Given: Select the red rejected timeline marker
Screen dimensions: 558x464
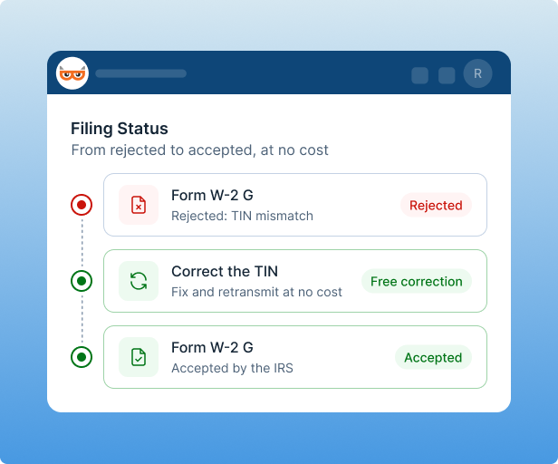Looking at the screenshot, I should [82, 205].
